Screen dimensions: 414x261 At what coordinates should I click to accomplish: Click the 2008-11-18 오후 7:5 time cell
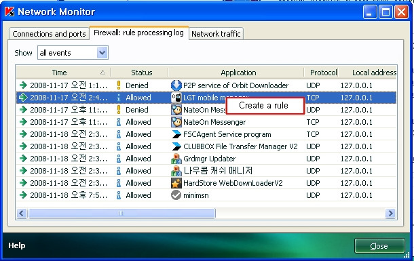point(69,195)
